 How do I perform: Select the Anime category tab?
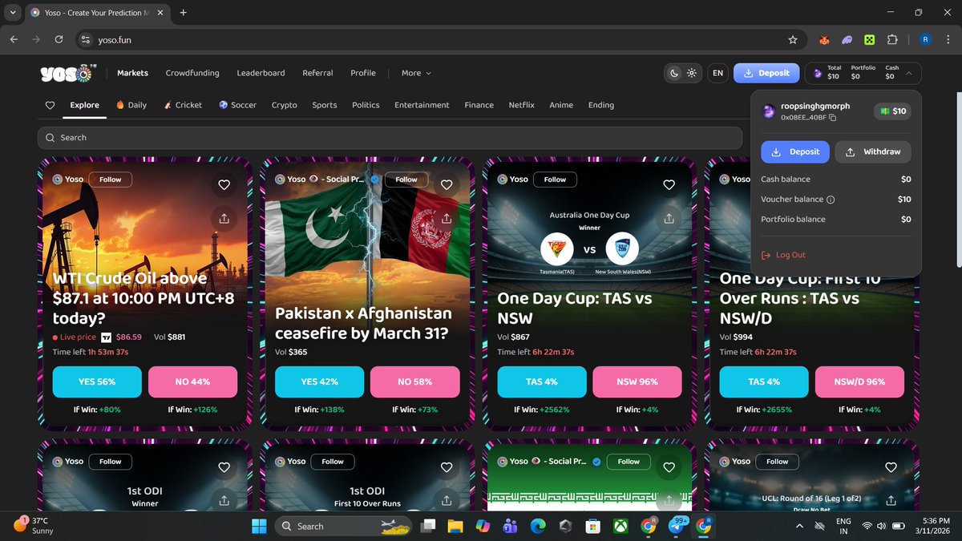coord(561,105)
